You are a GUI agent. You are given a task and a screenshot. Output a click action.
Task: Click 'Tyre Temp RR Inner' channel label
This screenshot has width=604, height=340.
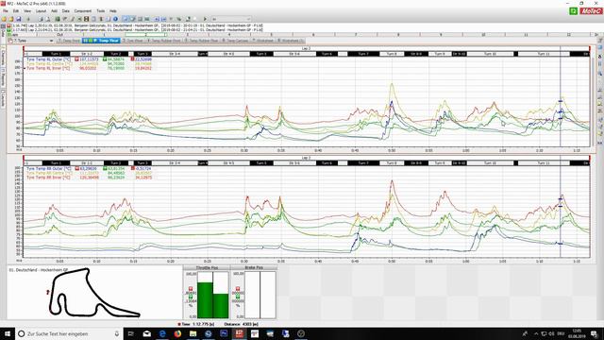tap(48, 178)
